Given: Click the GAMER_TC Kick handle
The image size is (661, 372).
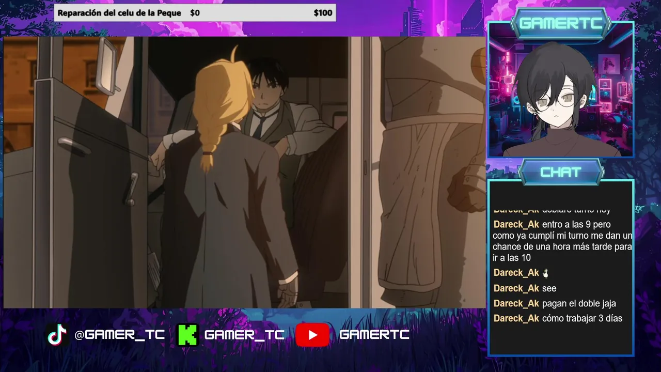Looking at the screenshot, I should pos(244,335).
